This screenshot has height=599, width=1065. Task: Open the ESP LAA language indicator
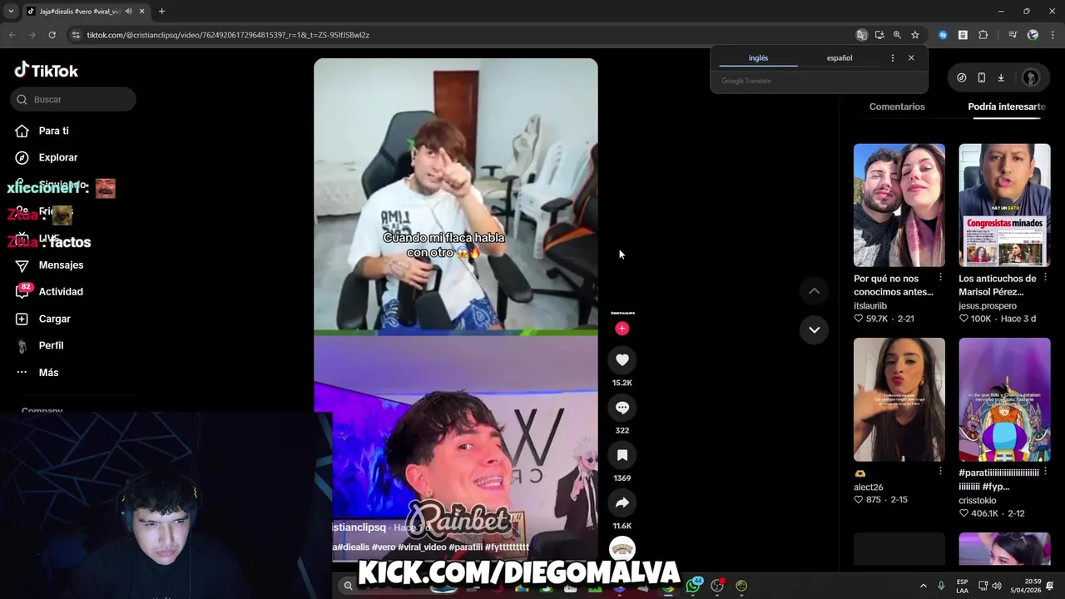[x=962, y=586]
